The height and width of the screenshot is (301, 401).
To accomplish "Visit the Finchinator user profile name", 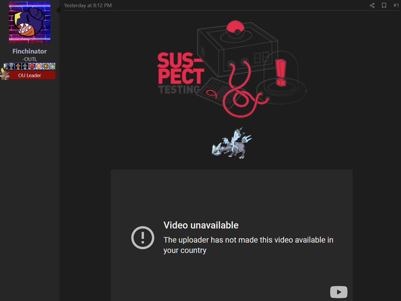I will 30,51.
